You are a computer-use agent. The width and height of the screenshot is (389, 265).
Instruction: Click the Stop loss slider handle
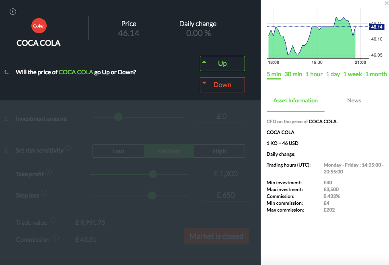[x=152, y=196]
